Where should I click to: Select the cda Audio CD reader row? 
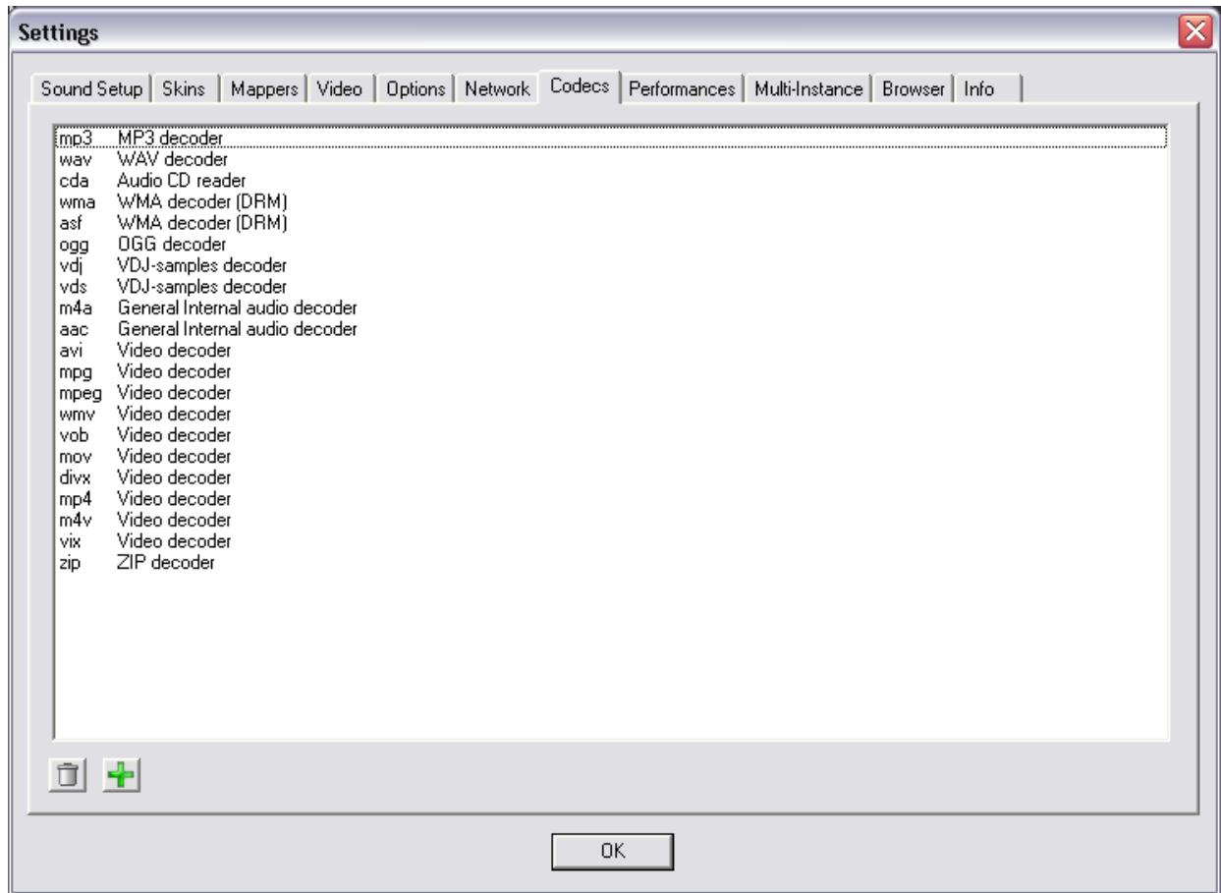click(611, 181)
